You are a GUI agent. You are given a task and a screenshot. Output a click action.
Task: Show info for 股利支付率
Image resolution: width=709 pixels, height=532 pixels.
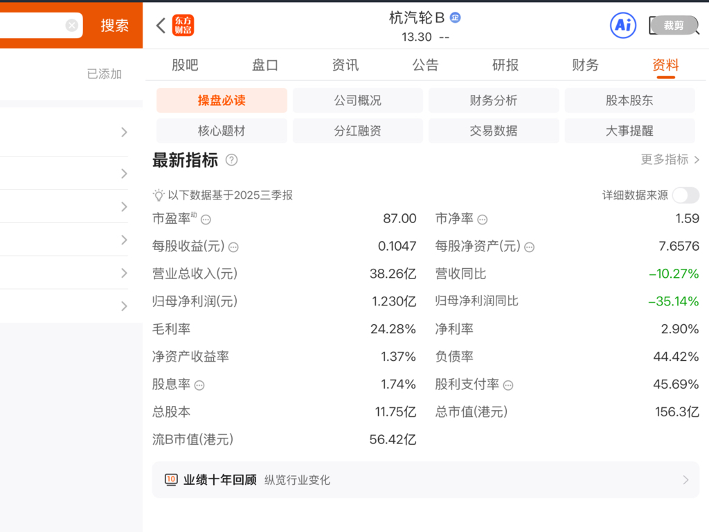[508, 385]
